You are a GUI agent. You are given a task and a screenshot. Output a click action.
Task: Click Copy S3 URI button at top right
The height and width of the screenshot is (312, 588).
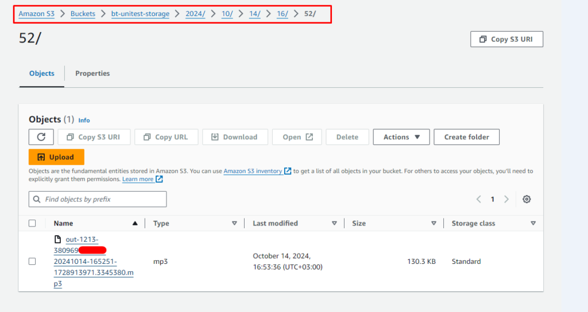[x=506, y=39]
